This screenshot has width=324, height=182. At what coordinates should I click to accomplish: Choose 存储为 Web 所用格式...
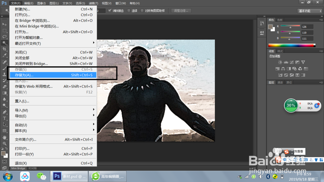[53, 86]
